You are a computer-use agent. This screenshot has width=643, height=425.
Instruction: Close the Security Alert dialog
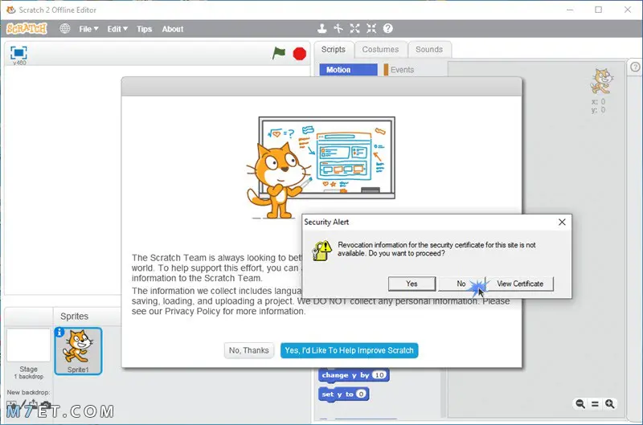[562, 222]
